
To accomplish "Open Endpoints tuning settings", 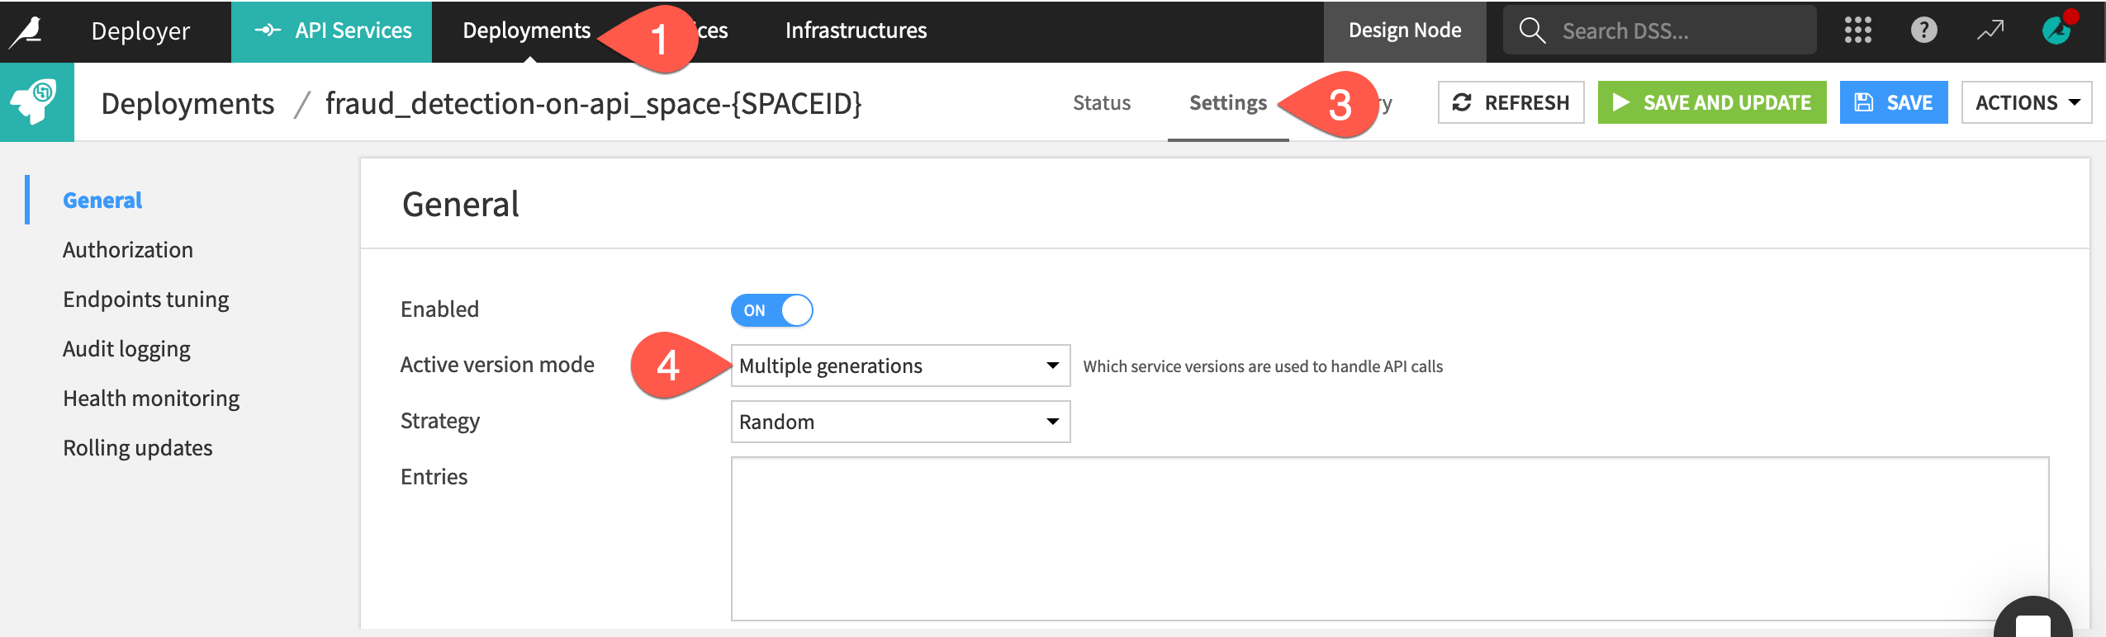I will pyautogui.click(x=146, y=300).
